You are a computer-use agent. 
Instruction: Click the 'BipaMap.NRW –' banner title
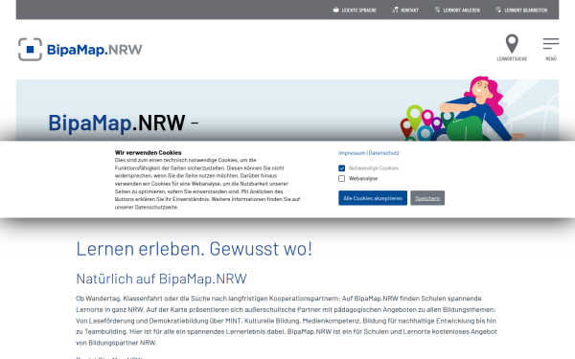[x=124, y=123]
